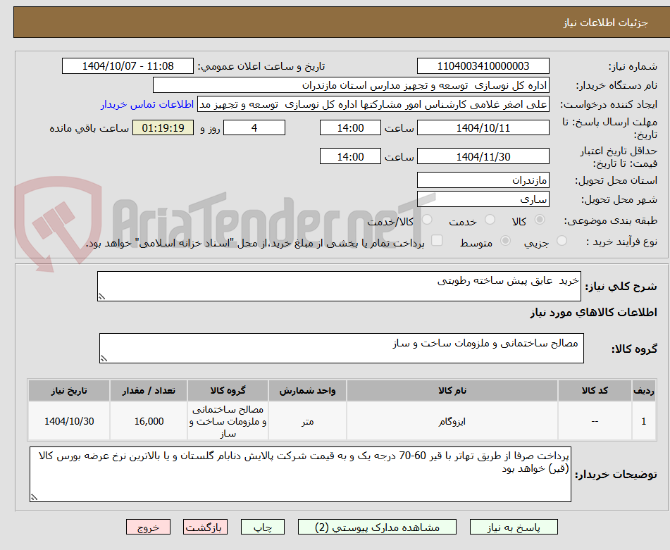The image size is (670, 550).
Task: Click the ایزوگام item name cell
Action: click(x=452, y=421)
